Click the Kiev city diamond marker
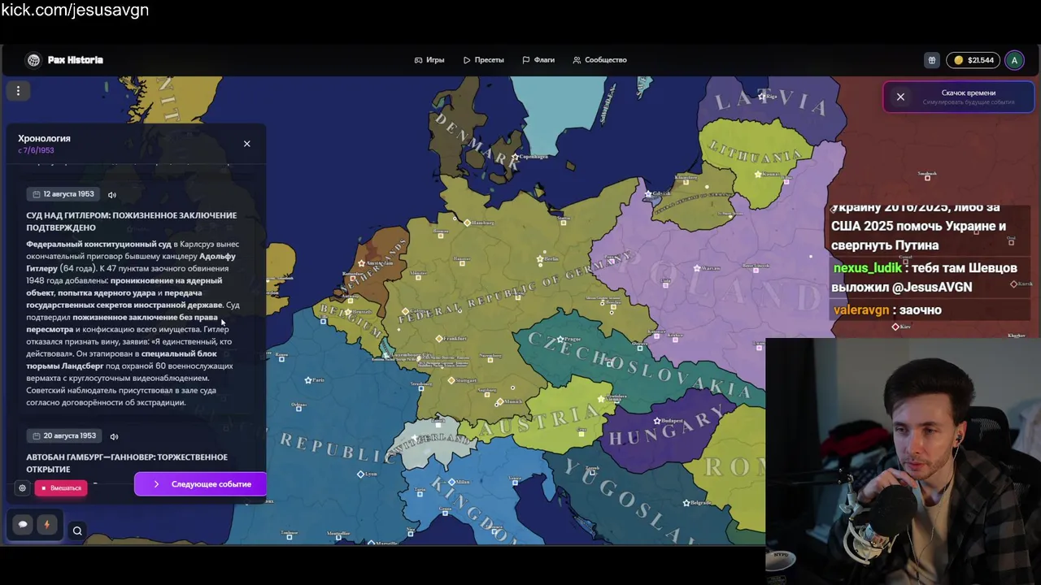 [895, 327]
